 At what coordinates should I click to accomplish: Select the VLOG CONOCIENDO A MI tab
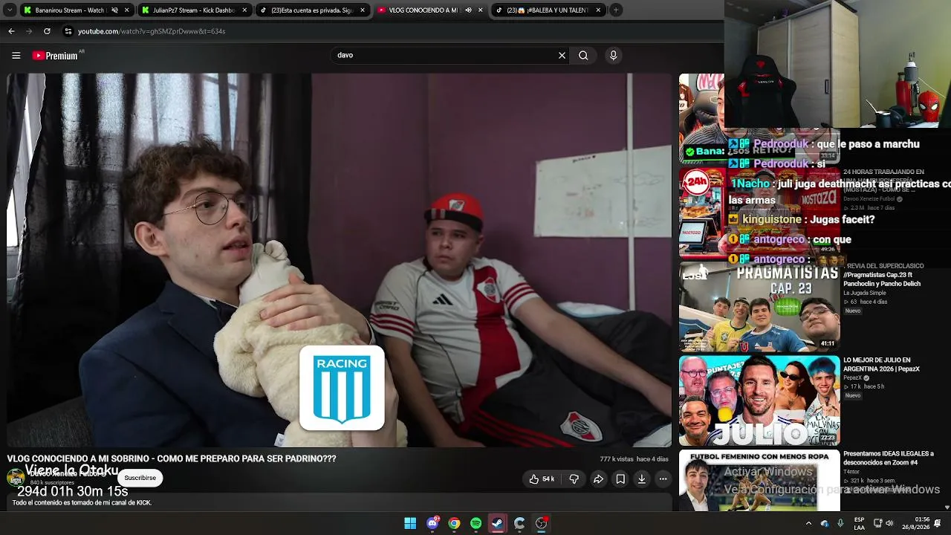[430, 10]
